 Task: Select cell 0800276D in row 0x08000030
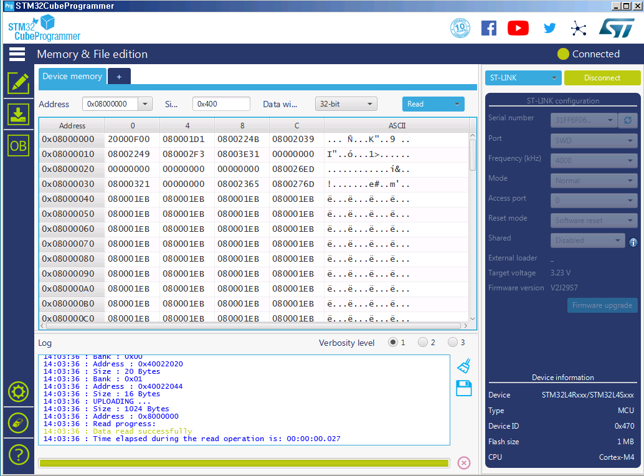[x=296, y=184]
